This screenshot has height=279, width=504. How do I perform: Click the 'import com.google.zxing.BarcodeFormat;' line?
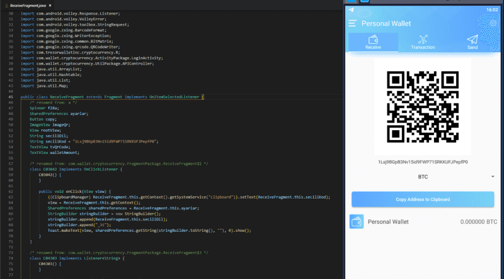click(64, 30)
